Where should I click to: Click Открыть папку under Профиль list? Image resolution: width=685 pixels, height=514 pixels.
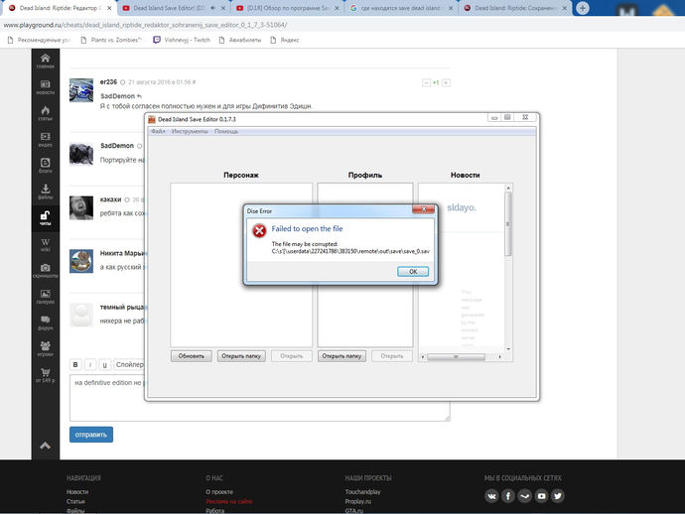coord(342,356)
